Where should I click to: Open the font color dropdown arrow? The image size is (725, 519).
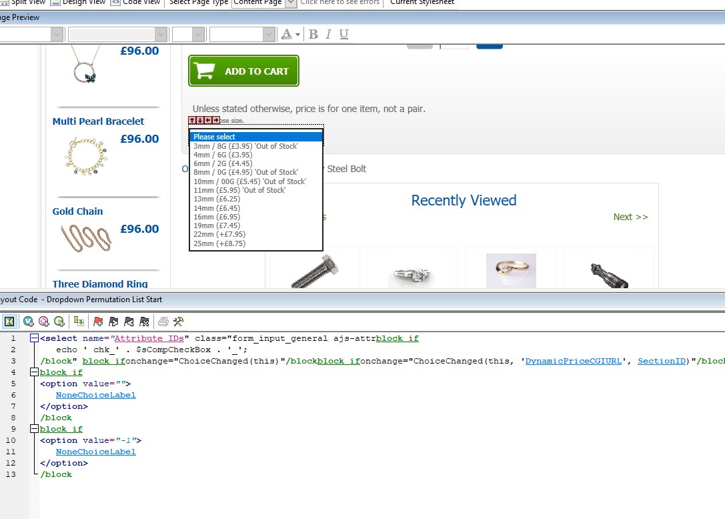pos(297,35)
